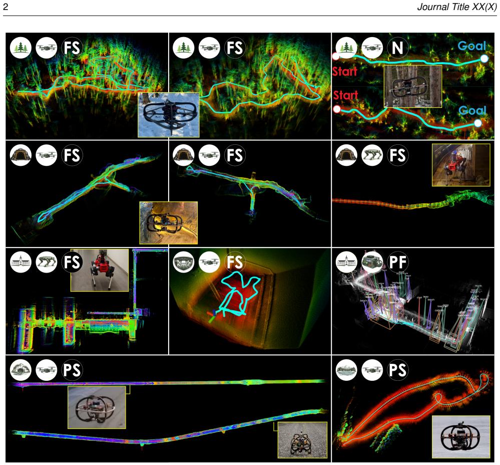This screenshot has height=465, width=500.
Task: Click the N badge in the Start/Goal panel
Action: (397, 48)
